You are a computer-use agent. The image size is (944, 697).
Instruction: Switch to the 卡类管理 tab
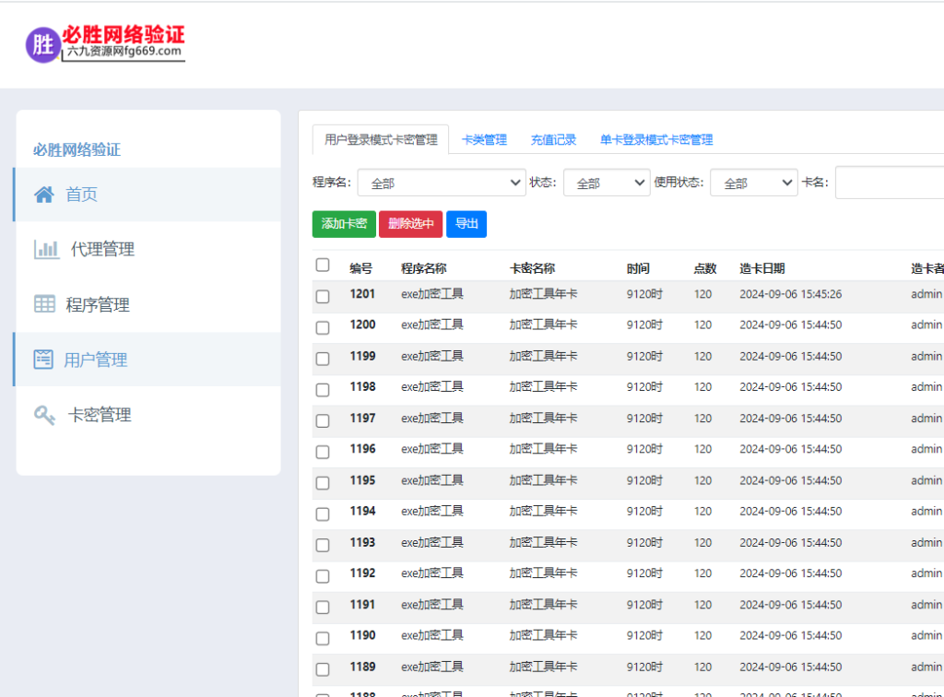484,140
